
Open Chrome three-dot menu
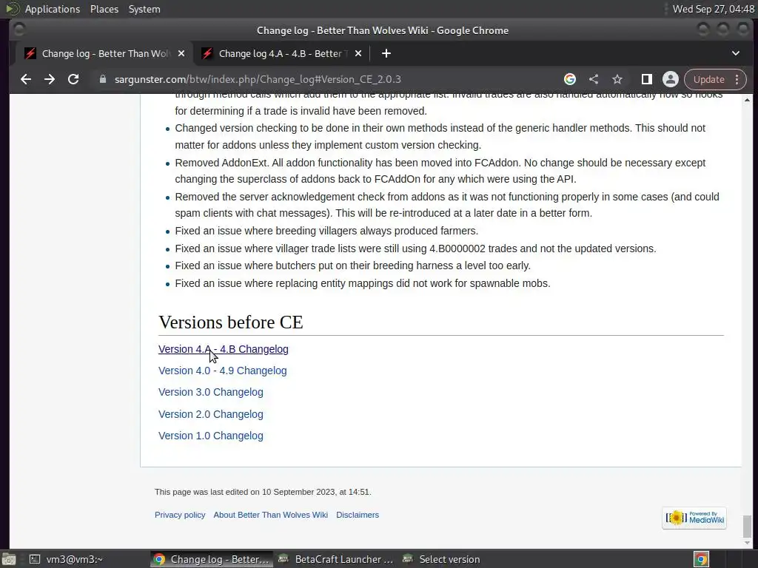[737, 79]
